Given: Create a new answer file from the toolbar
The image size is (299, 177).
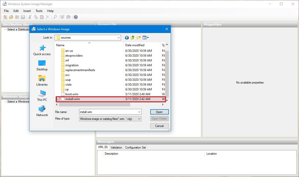Looking at the screenshot, I should [x=5, y=17].
